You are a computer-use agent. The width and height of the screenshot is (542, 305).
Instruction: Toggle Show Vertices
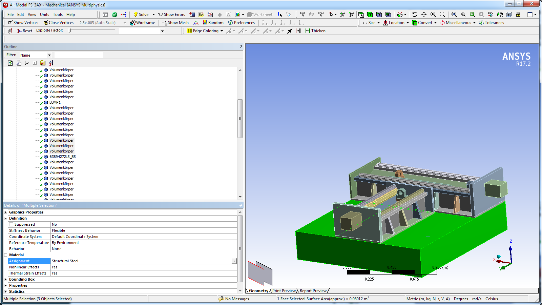point(23,23)
